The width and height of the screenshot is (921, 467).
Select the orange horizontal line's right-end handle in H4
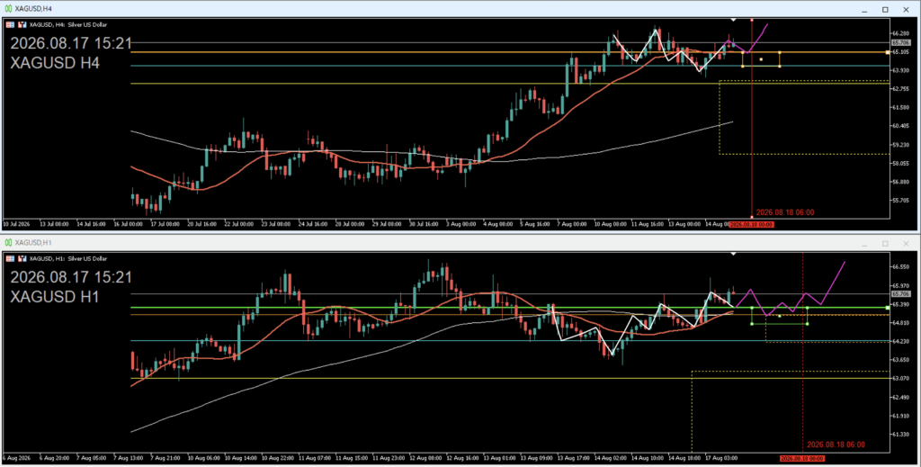click(x=888, y=52)
